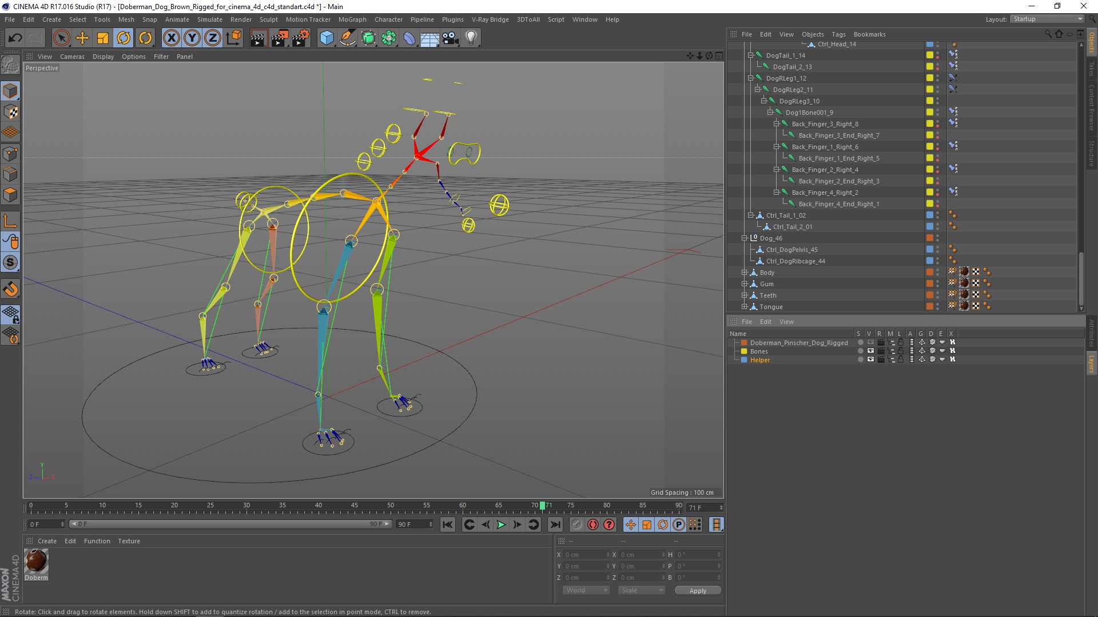Expand the Dog_46 hierarchy node
This screenshot has height=617, width=1098.
pyautogui.click(x=742, y=238)
